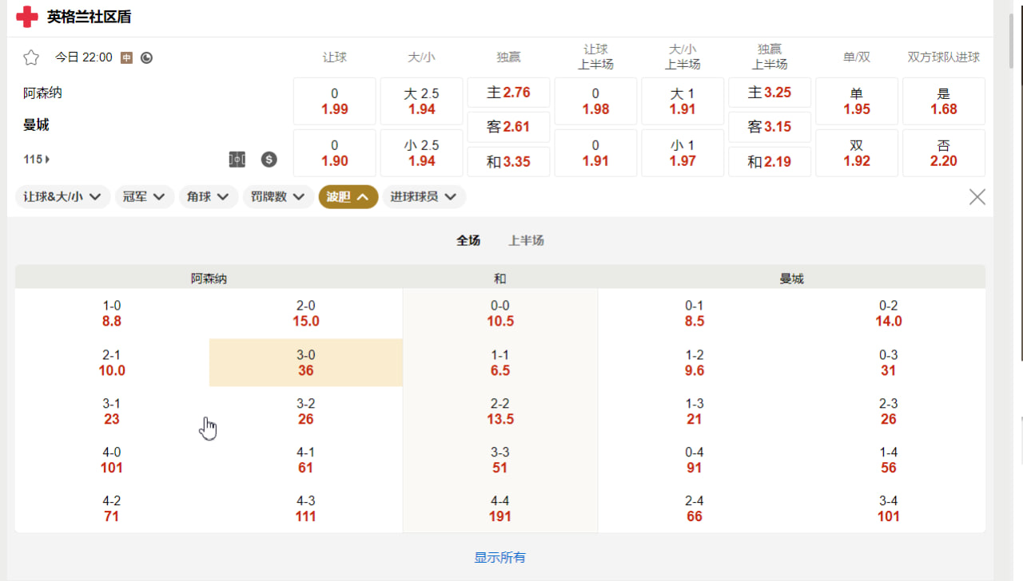The height and width of the screenshot is (581, 1023).
Task: Bet on 小 2.5 at 1.94
Action: 422,153
